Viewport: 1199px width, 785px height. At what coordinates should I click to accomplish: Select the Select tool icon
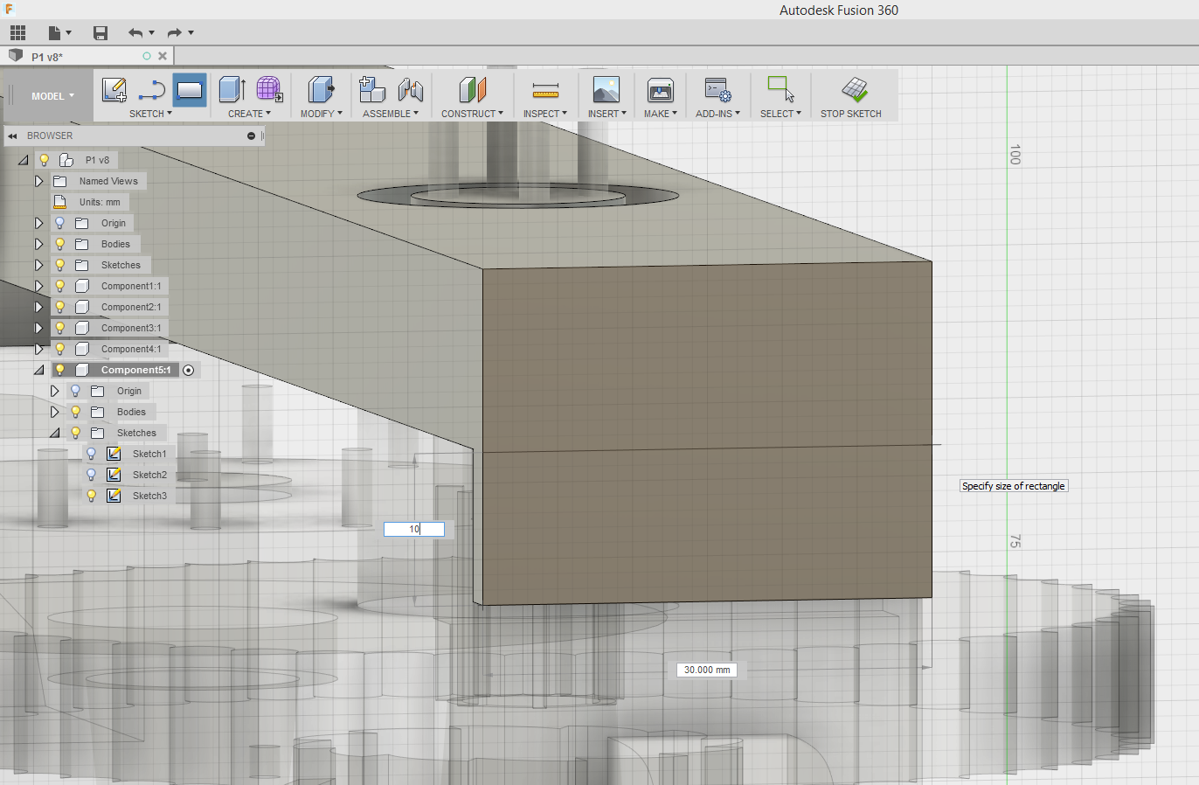point(780,89)
